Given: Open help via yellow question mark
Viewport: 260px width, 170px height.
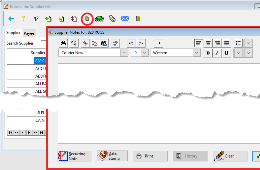Looking at the screenshot, I should pyautogui.click(x=23, y=18).
